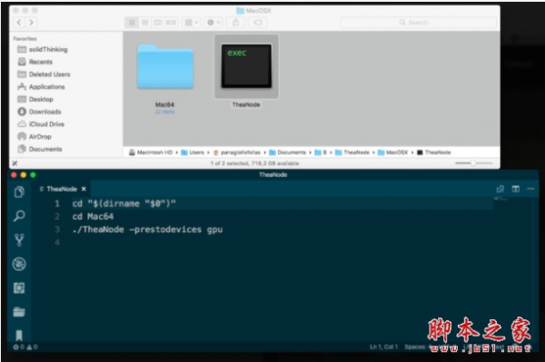Open Documents in Finder sidebar
Screen dimensions: 545x362
pos(45,149)
